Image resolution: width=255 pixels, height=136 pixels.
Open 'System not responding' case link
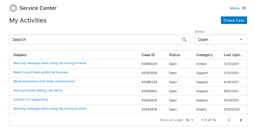coord(31,99)
